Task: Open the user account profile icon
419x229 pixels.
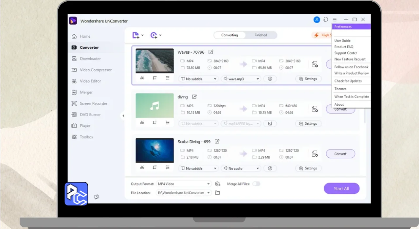Action: click(317, 20)
